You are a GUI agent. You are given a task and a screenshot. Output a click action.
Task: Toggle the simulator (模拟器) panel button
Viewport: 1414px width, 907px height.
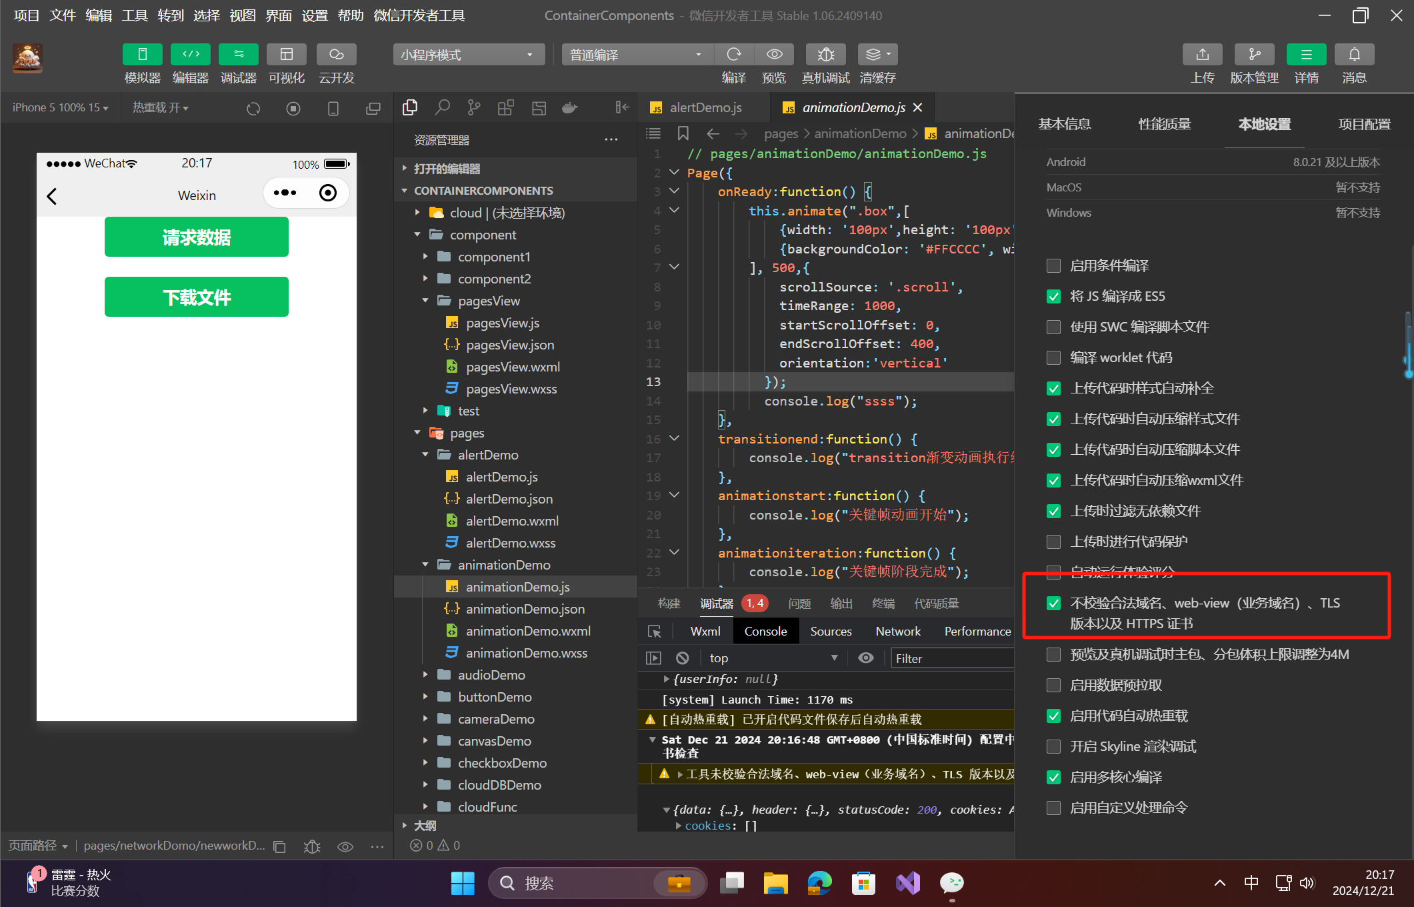tap(142, 55)
